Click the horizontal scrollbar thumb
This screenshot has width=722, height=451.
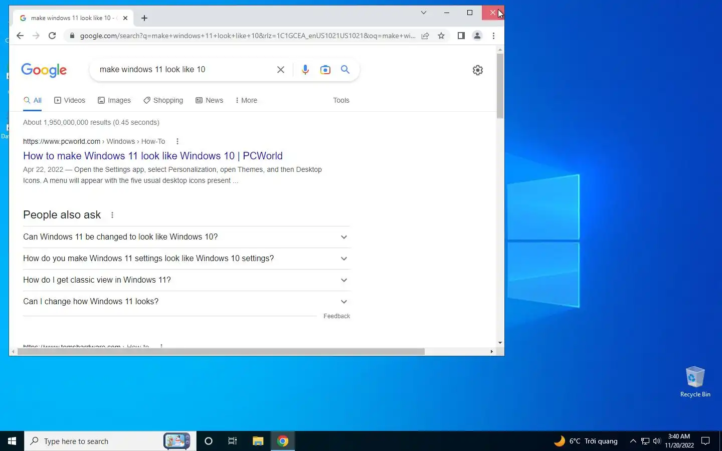[x=221, y=352]
